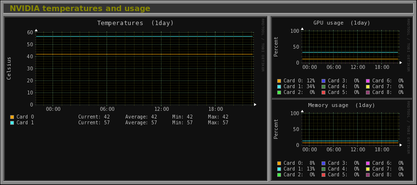
Task: Click the 18:00 label on Temperatures graph
Action: (215, 109)
